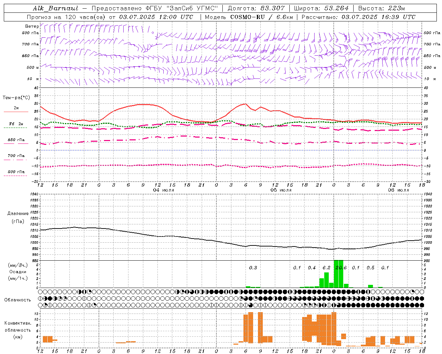Click the 06 июля date label
The width and height of the screenshot is (442, 354).
[x=398, y=190]
